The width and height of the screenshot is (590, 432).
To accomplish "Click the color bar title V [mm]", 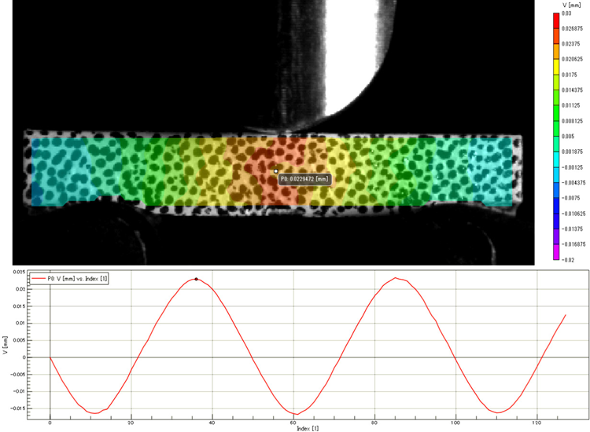I will [572, 5].
